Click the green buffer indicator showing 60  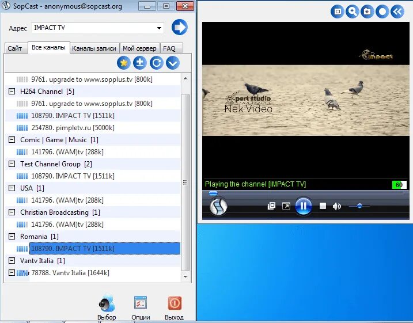(x=399, y=185)
